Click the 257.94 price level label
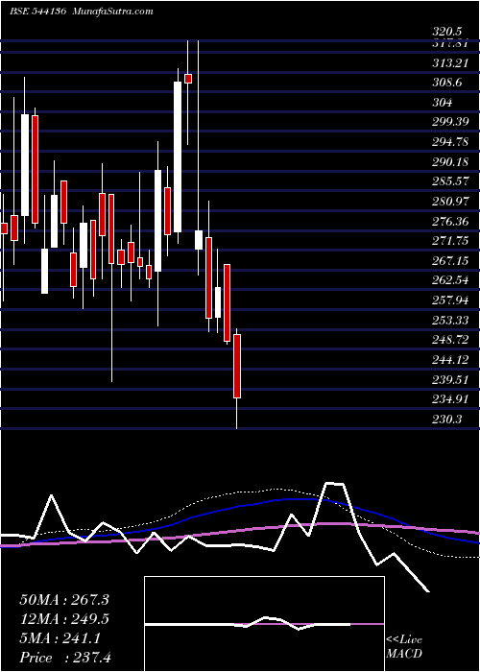Screen dimensions: 480x672 (x=450, y=300)
